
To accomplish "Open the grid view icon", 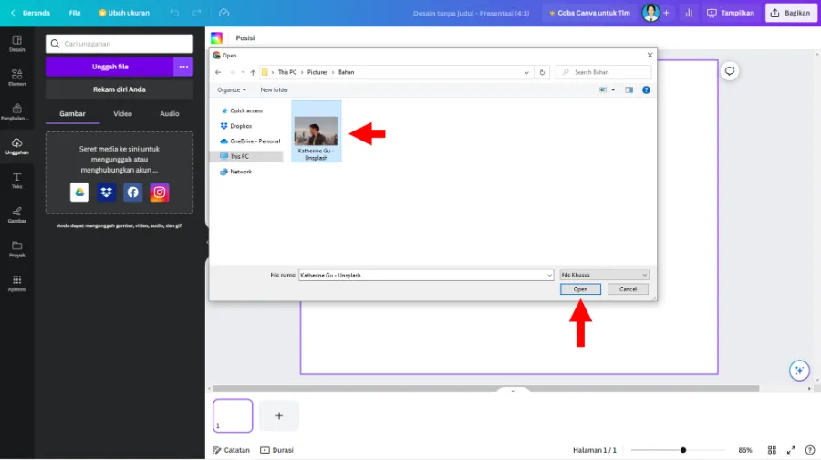I will [772, 450].
